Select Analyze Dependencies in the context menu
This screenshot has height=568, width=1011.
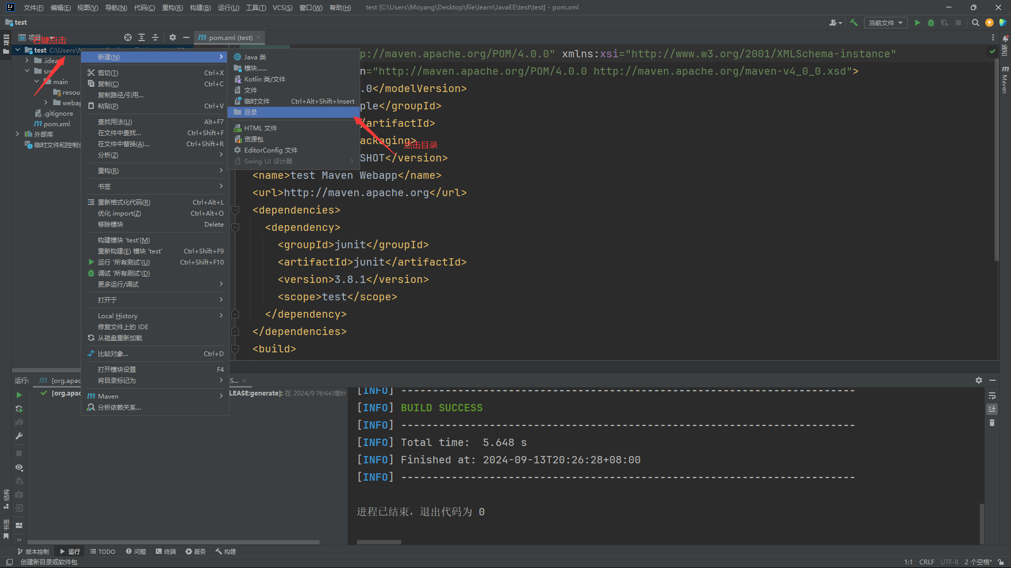click(x=155, y=408)
